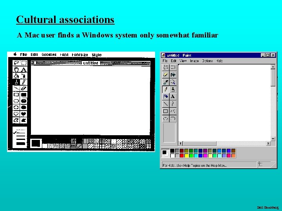Click Paint's vertical scrollbar down arrow
Image resolution: width=282 pixels, height=211 pixels.
click(273, 139)
